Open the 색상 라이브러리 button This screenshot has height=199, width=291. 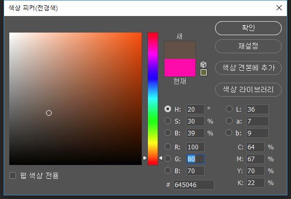(x=248, y=89)
